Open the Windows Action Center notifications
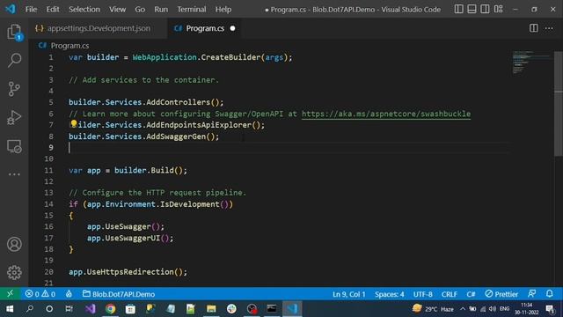 coord(550,309)
